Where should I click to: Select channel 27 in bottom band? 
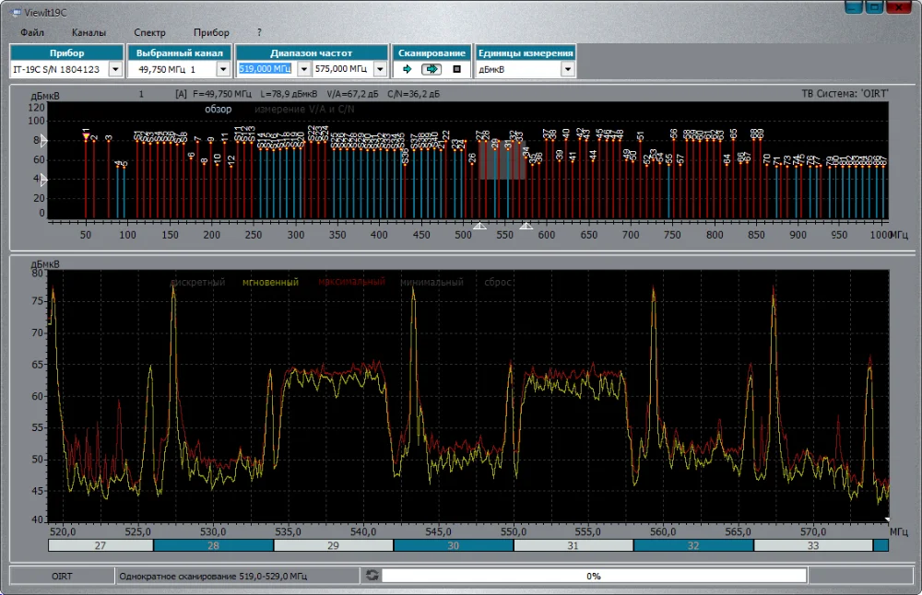(100, 545)
